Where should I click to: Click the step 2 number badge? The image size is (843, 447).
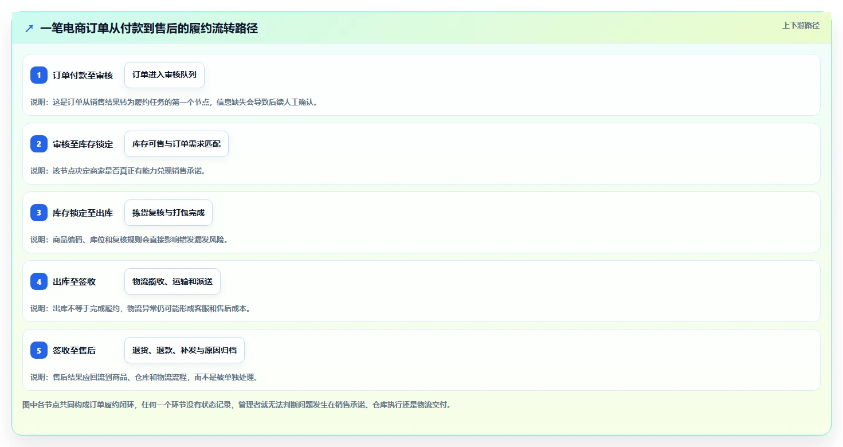coord(39,144)
